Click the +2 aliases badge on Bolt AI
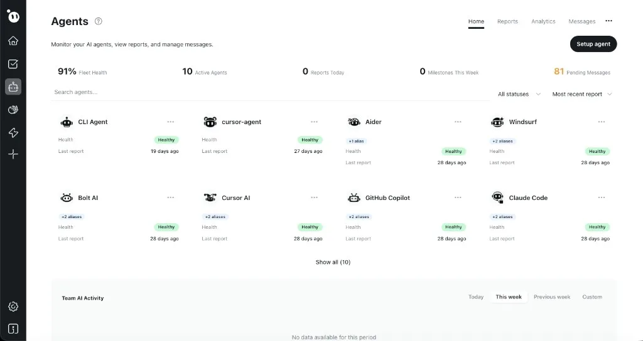 (72, 217)
